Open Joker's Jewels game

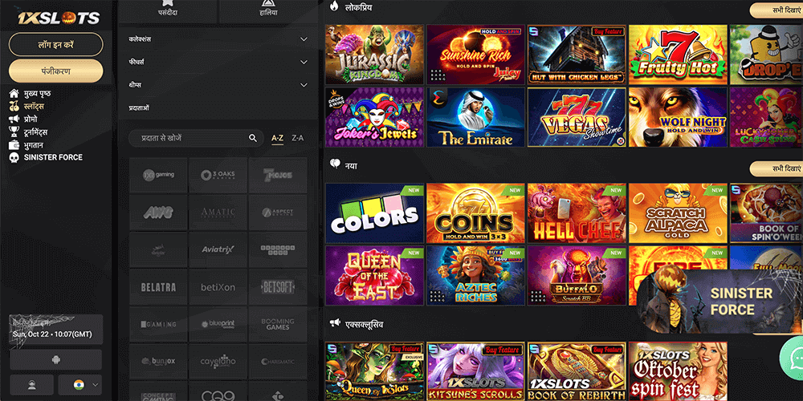tap(374, 117)
